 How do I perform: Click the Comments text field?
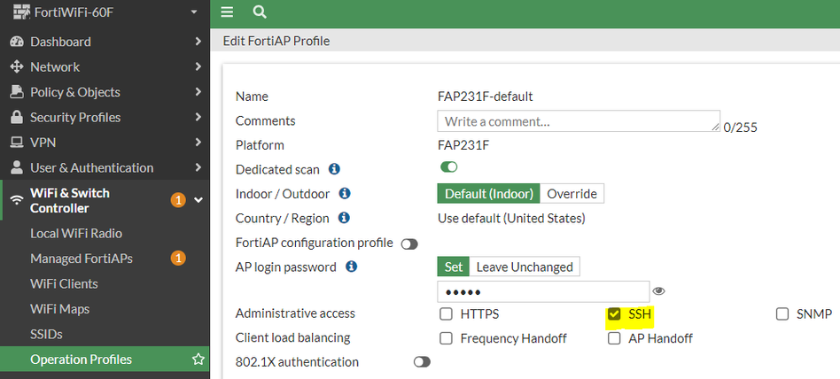tap(578, 121)
